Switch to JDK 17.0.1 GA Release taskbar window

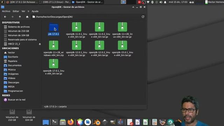coord(22,2)
